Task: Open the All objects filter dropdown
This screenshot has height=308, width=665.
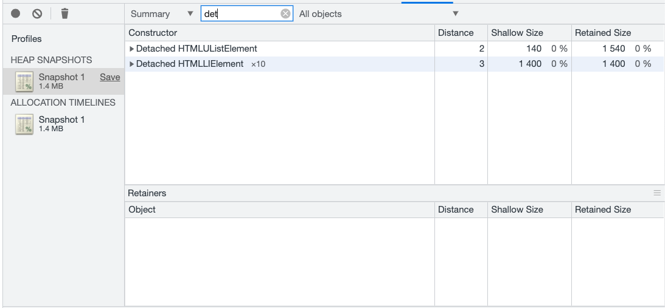Action: point(378,14)
